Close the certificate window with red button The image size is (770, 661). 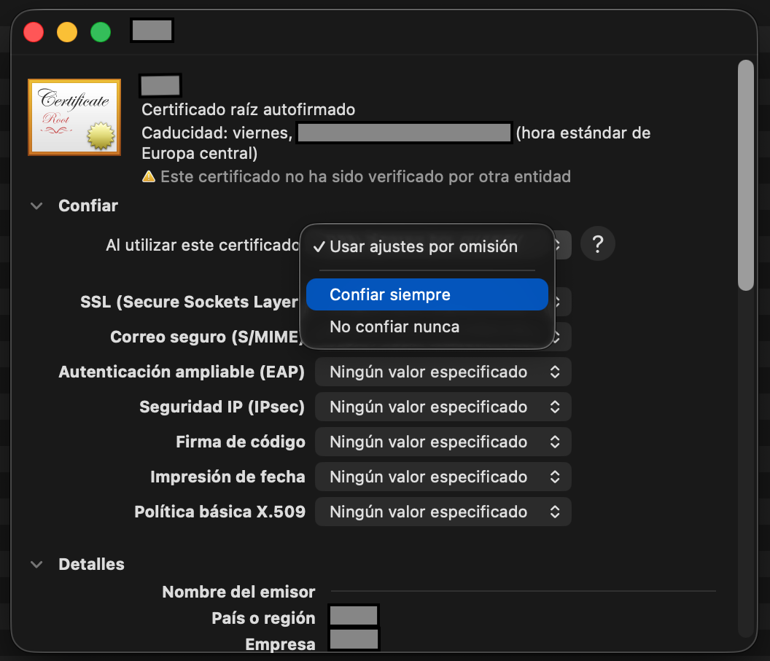point(34,32)
